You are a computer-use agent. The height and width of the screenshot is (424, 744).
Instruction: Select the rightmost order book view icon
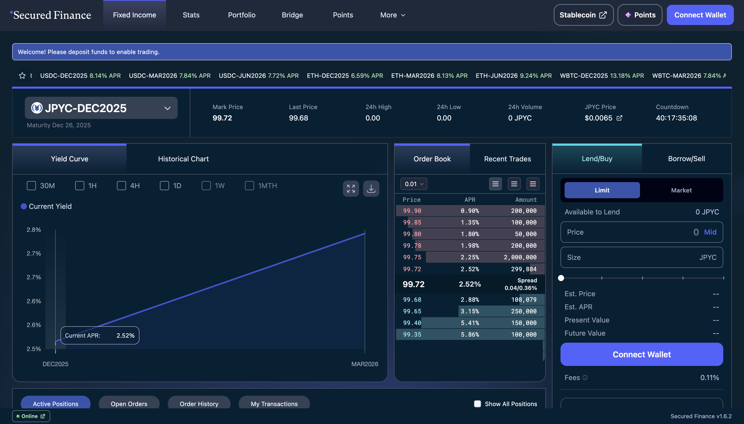[x=532, y=184]
